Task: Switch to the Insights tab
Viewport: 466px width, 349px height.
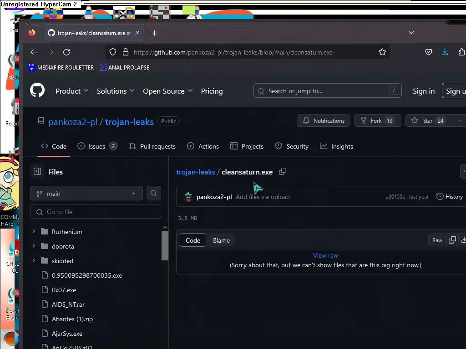Action: [x=336, y=146]
